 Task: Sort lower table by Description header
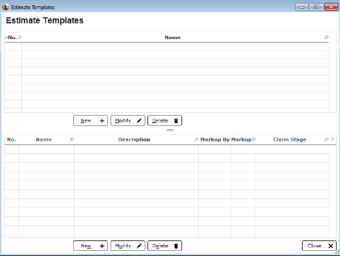[134, 140]
